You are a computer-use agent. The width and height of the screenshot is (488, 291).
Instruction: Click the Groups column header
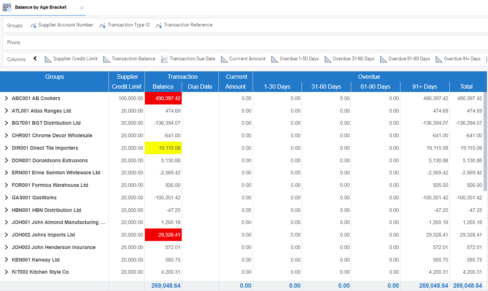(x=54, y=77)
